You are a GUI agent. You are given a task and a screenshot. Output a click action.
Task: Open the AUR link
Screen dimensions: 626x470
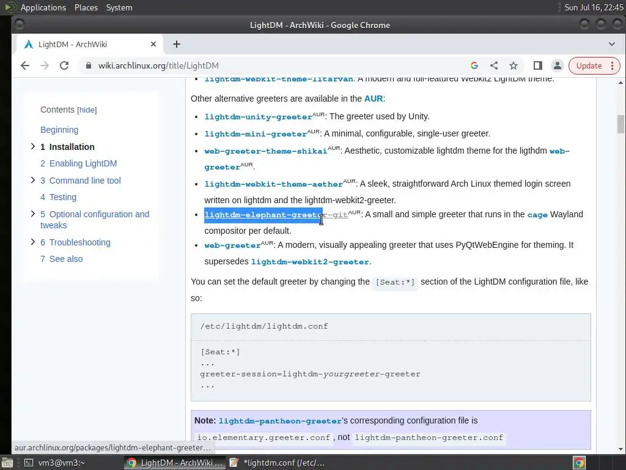(374, 99)
